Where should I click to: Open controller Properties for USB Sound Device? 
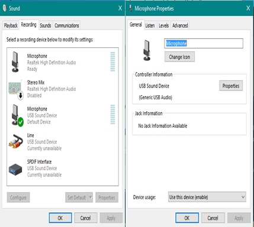pyautogui.click(x=231, y=86)
